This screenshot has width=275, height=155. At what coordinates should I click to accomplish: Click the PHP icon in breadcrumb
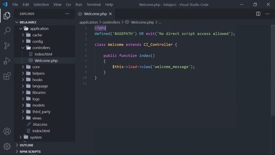[127, 22]
